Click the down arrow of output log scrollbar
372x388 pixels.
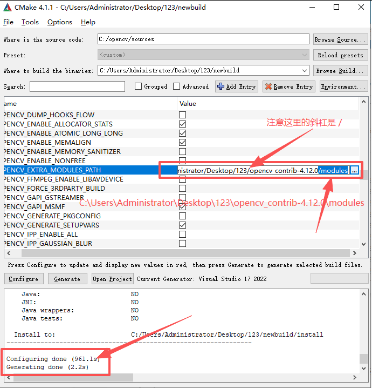click(363, 368)
